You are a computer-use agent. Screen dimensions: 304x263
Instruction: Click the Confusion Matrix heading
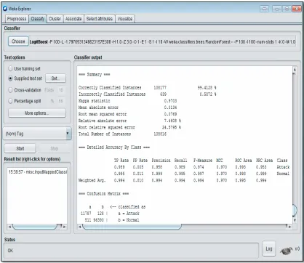pyautogui.click(x=104, y=193)
